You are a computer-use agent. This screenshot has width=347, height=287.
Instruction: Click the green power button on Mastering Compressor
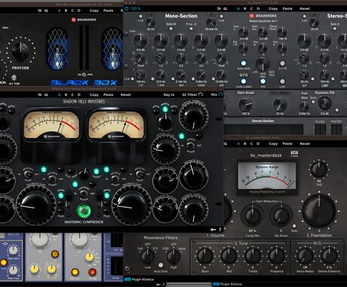84,211
